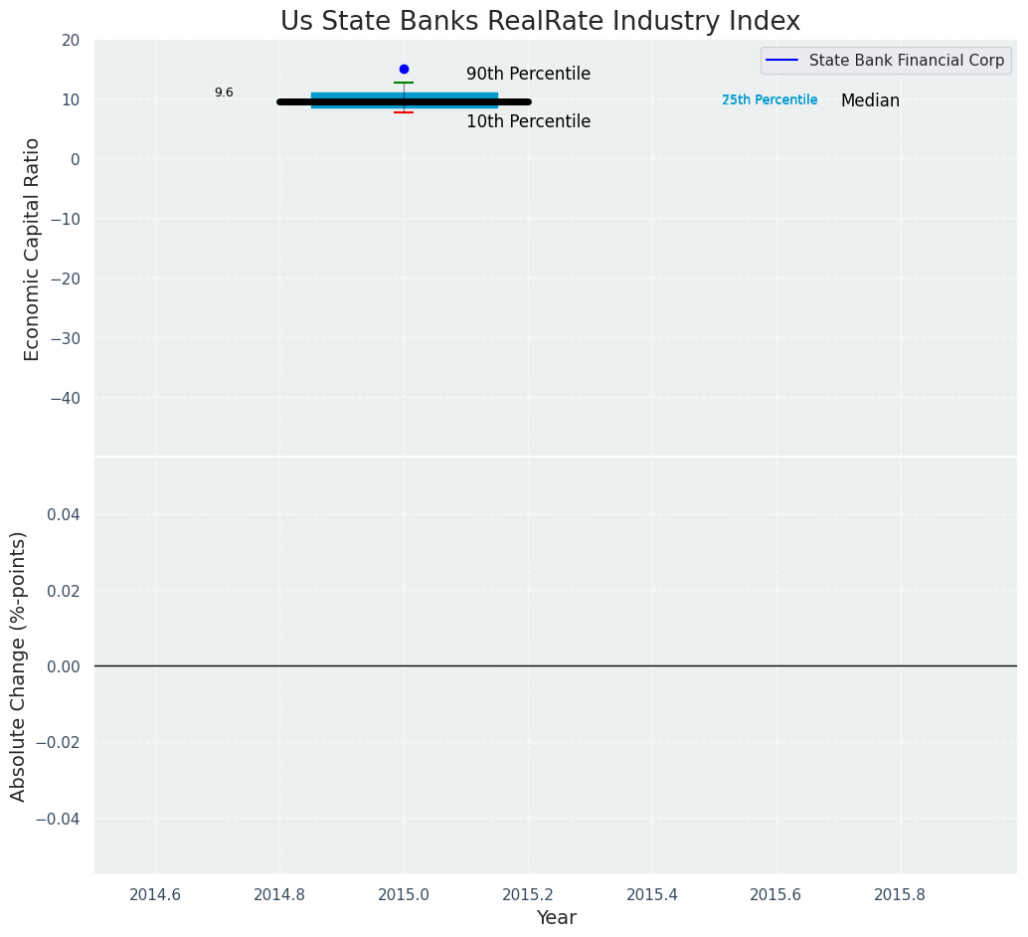Image resolution: width=1028 pixels, height=937 pixels.
Task: Click the State Bank Financial Corp legend label
Action: coord(906,61)
